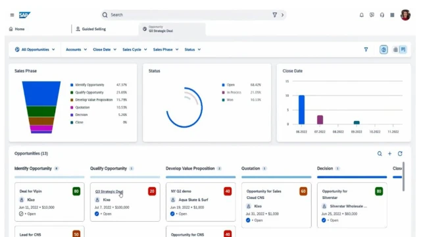Click the blue Identify Opportunity funnel segment
The image size is (421, 237).
click(x=41, y=93)
